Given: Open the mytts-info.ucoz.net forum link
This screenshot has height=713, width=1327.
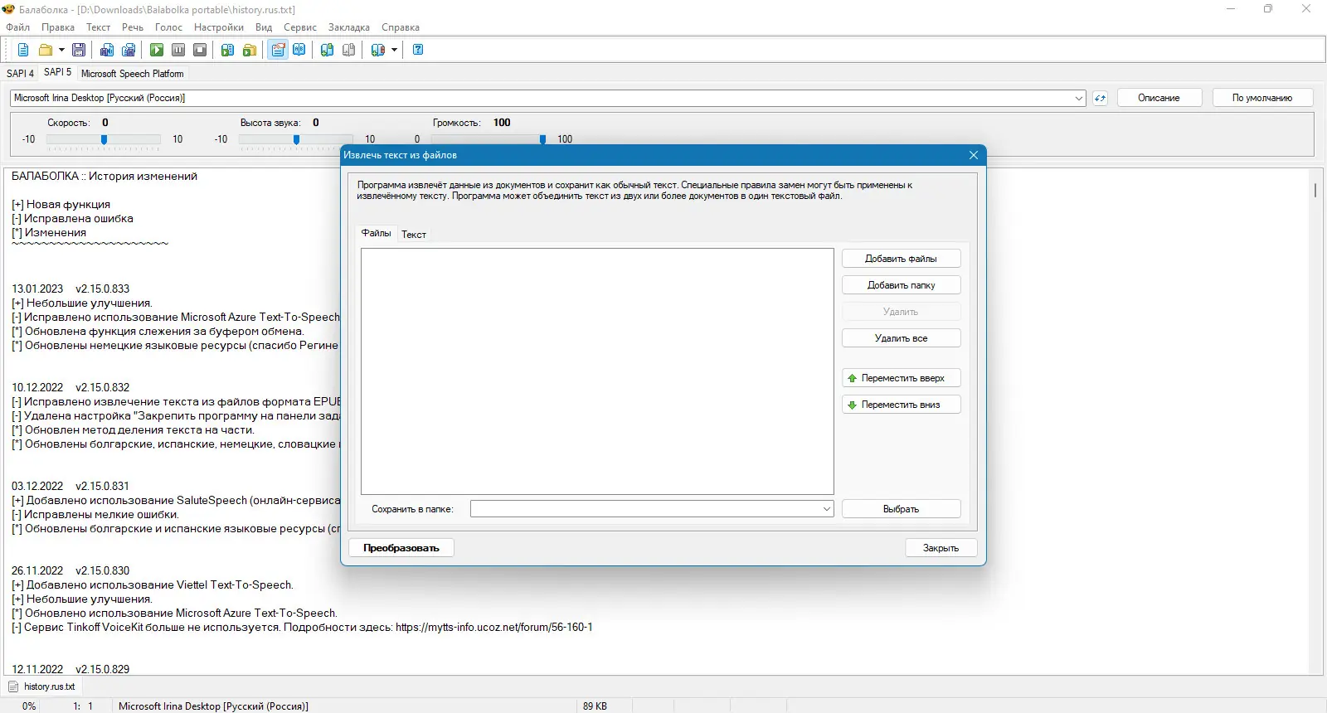Looking at the screenshot, I should [x=494, y=627].
